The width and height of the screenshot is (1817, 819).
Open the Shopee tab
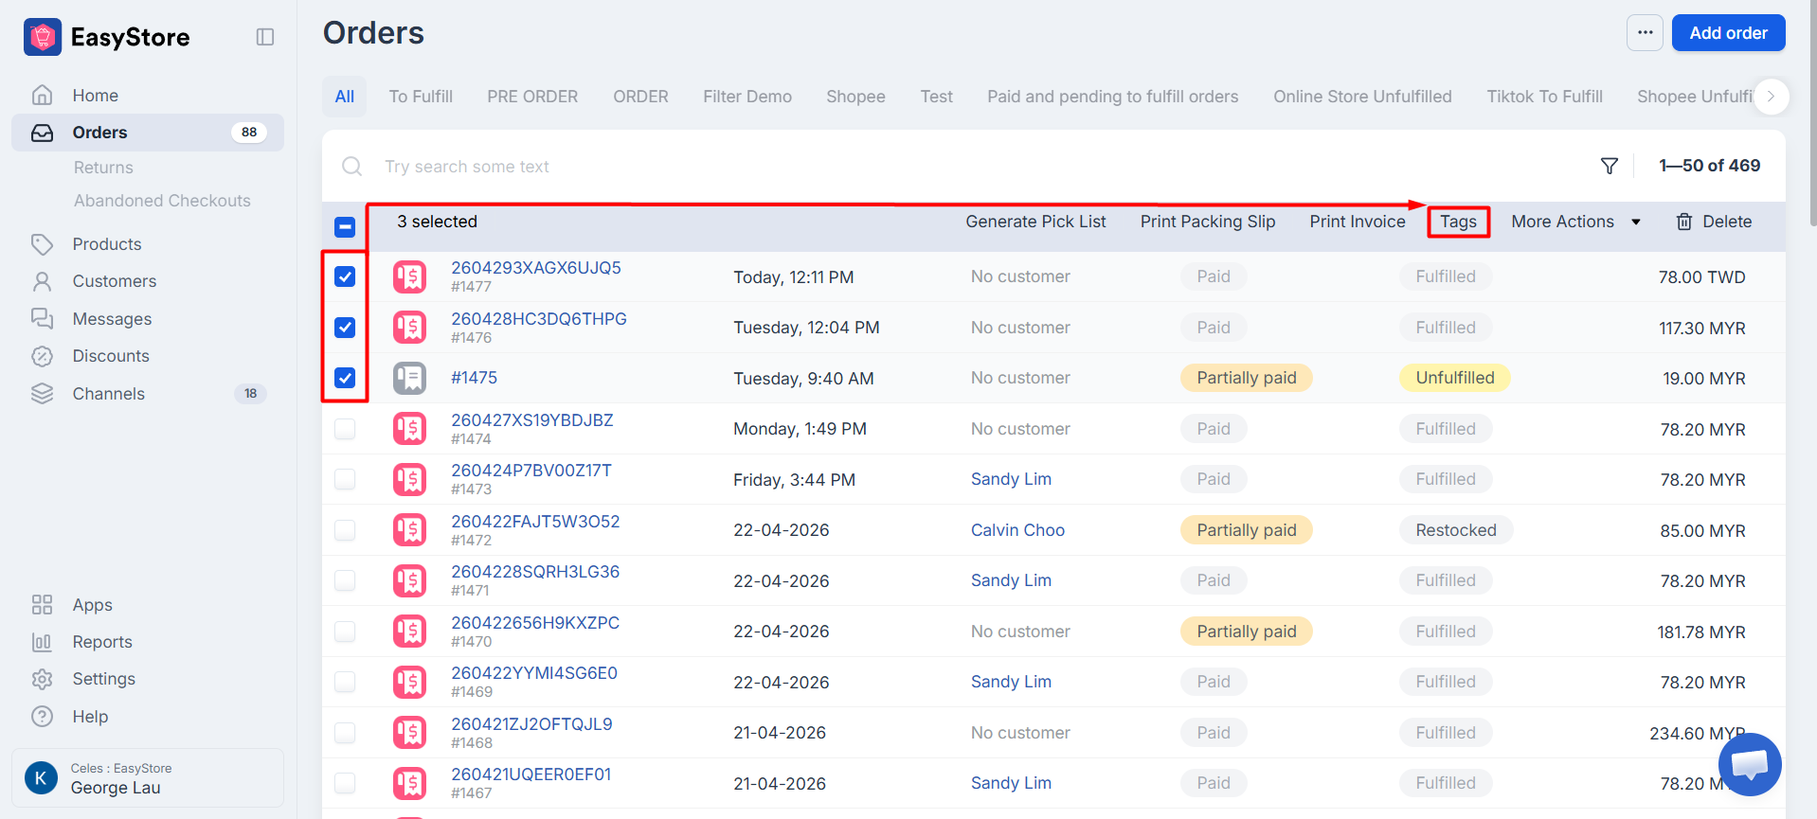coord(855,97)
